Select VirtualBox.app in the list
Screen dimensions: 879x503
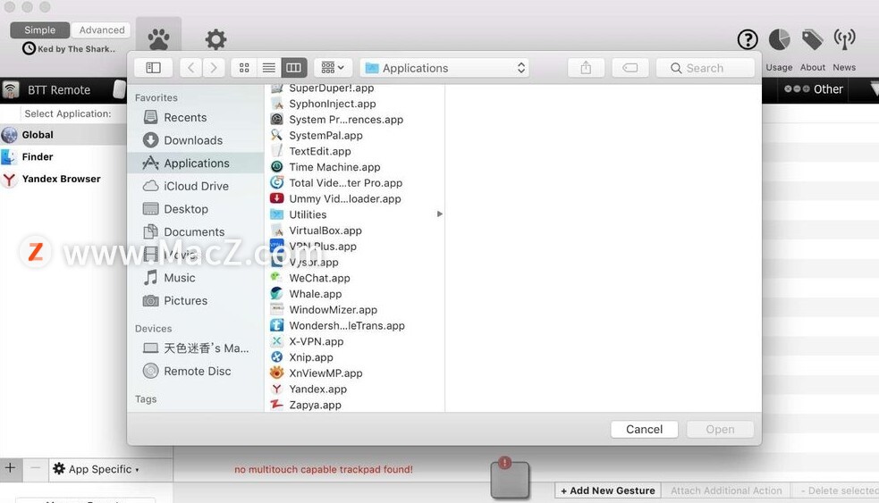354,231
